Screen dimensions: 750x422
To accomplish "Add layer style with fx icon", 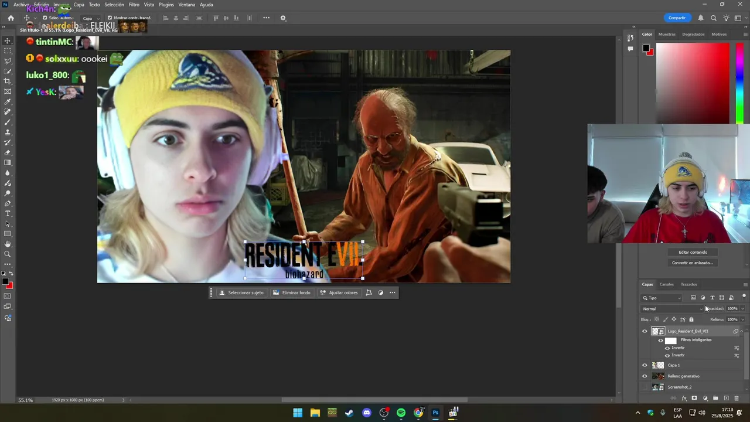I will click(x=684, y=398).
